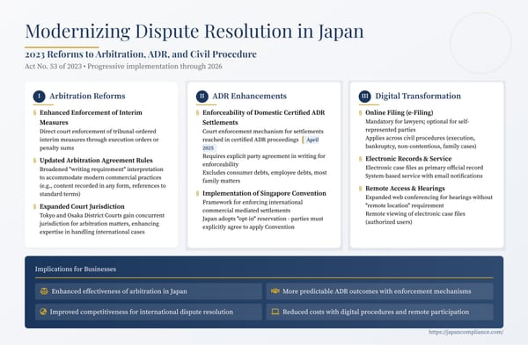Click Broadened writing requirement interpretation text
Viewport: 528px width, 345px height.
click(103, 182)
